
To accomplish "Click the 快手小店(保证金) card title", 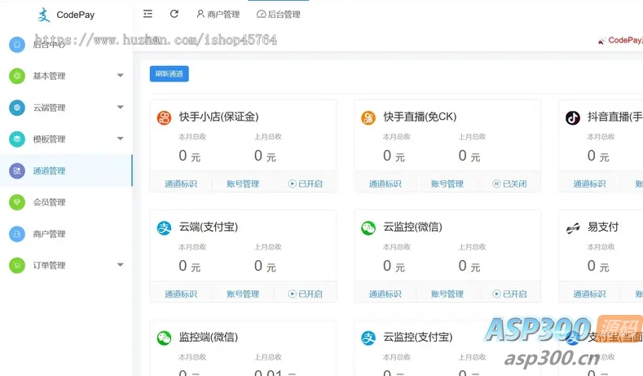I will [x=218, y=117].
